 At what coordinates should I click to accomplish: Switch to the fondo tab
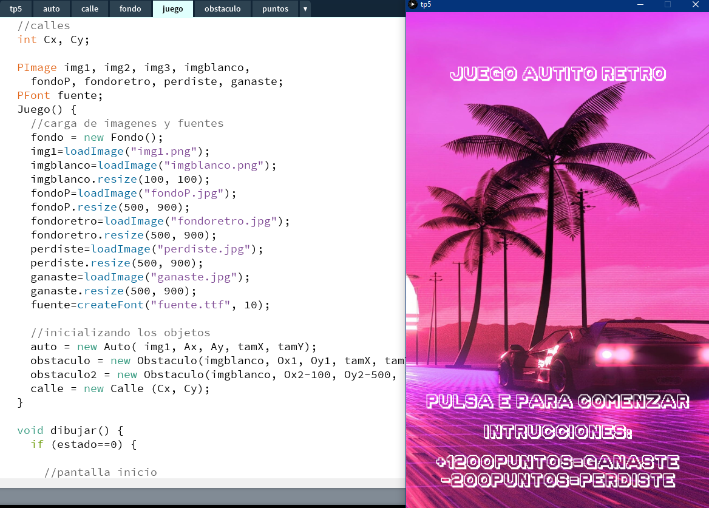[130, 8]
